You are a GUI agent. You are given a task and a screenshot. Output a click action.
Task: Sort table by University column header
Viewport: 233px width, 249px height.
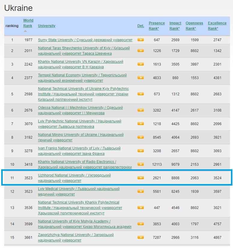47,26
